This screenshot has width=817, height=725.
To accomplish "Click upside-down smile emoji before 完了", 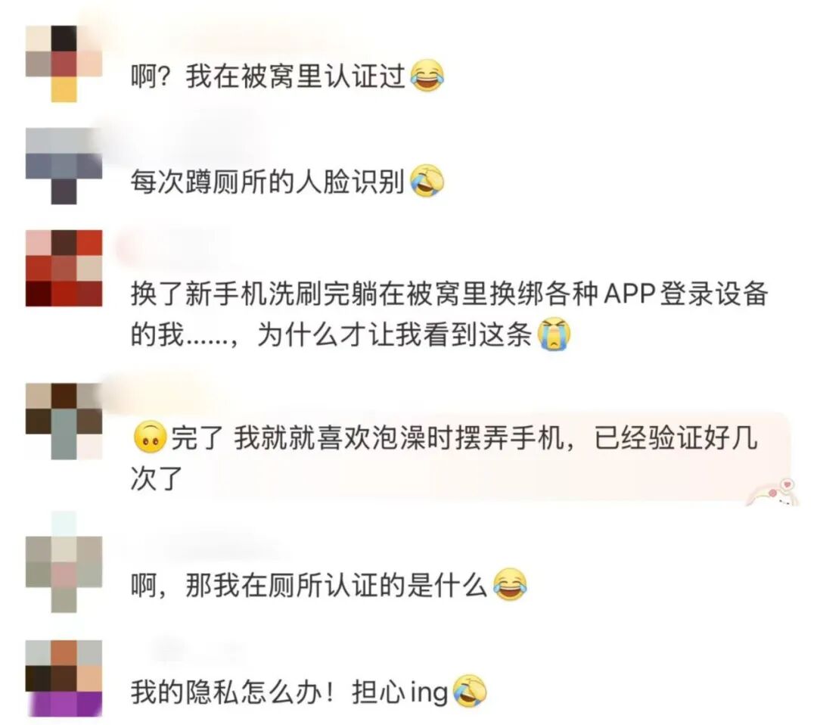I will (150, 437).
